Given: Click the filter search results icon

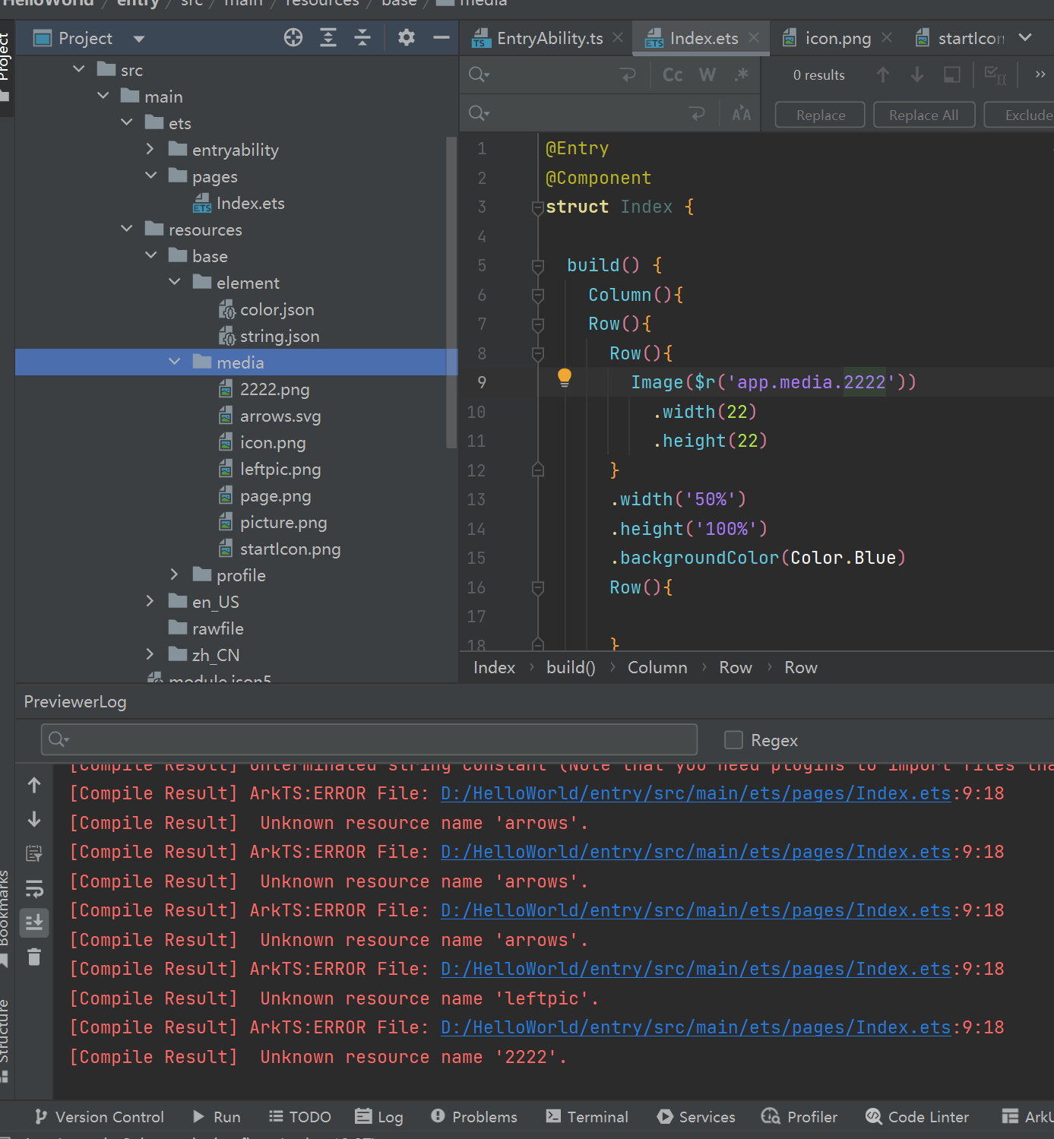Looking at the screenshot, I should (x=995, y=74).
